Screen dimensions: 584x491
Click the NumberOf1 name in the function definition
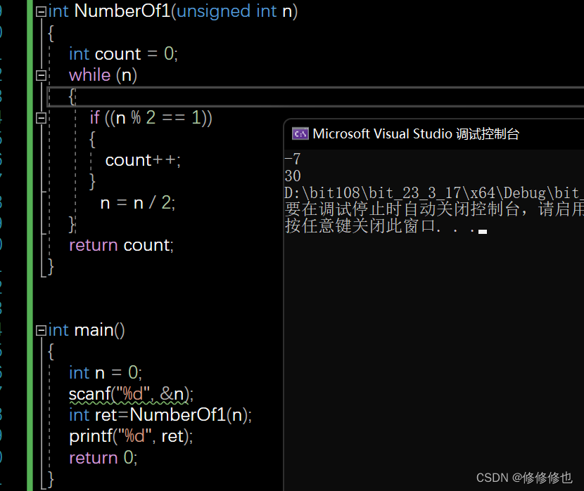click(x=122, y=11)
